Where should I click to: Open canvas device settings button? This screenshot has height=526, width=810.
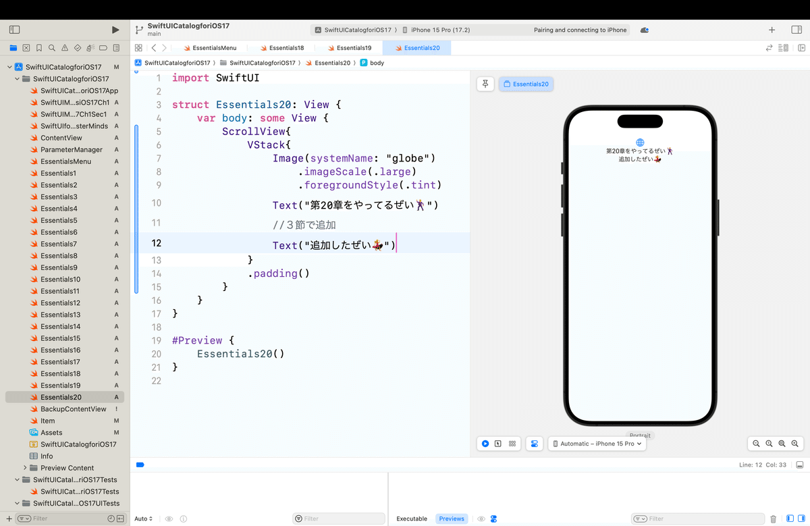point(535,444)
